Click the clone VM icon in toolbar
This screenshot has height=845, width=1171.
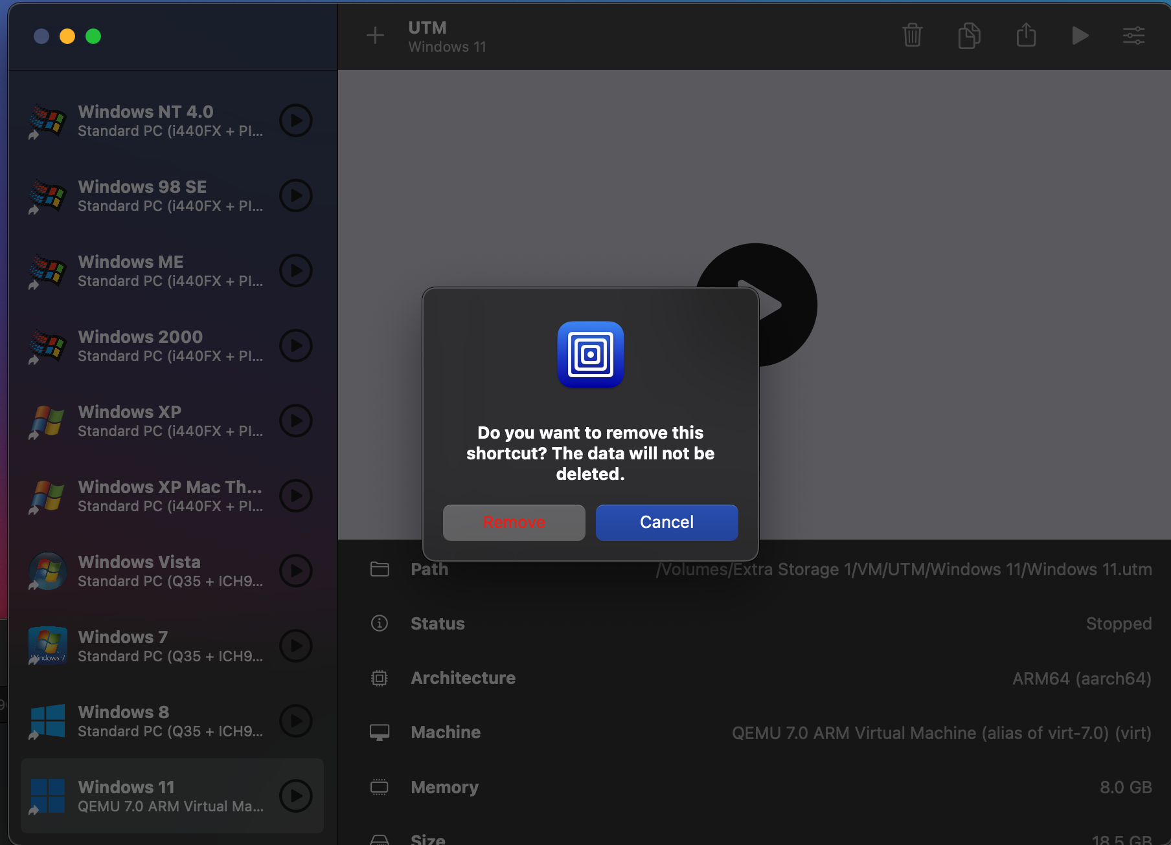coord(969,35)
